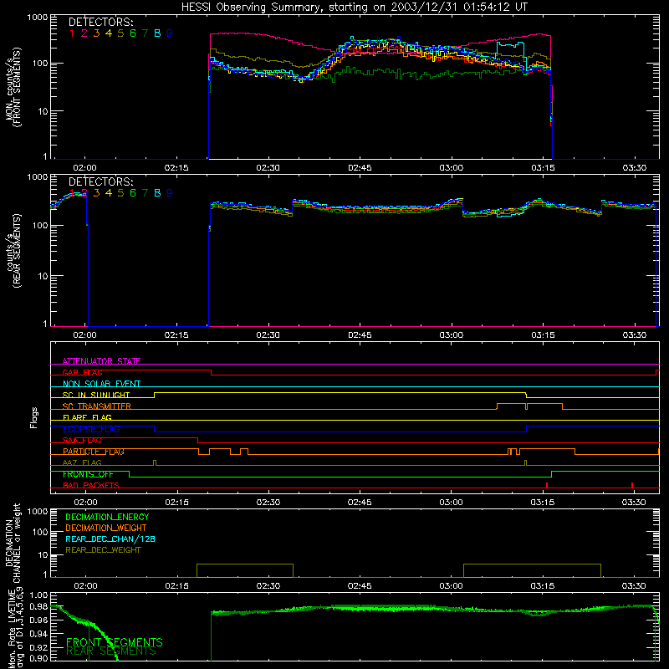Screen dimensions: 669x669
Task: Click the 0.90 tick on livetime axis
Action: click(x=38, y=658)
